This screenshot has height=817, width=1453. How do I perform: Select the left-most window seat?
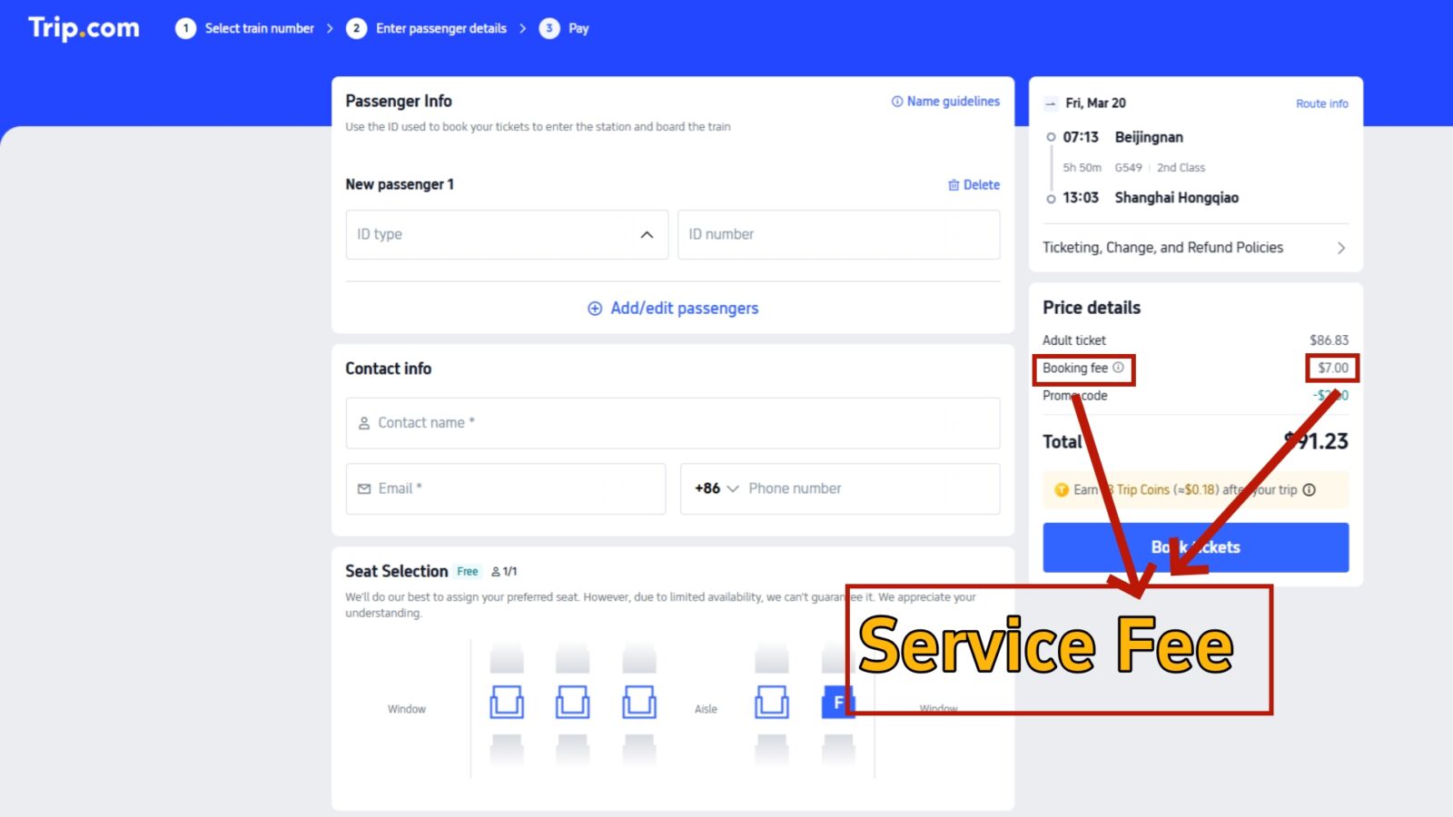(x=507, y=702)
